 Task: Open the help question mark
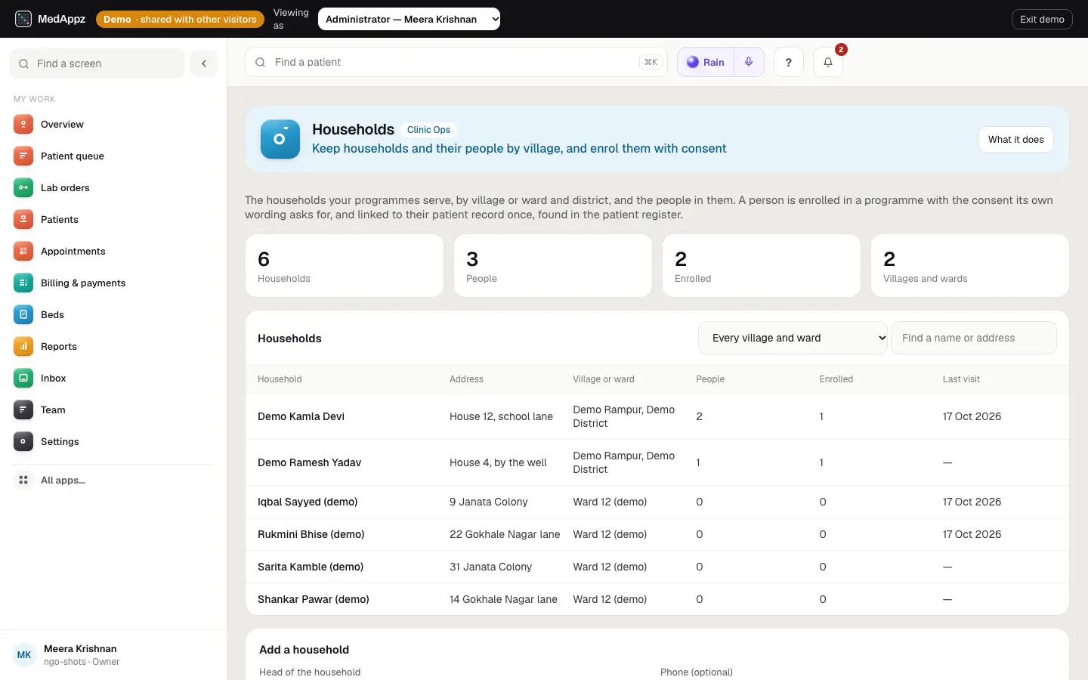click(x=789, y=62)
